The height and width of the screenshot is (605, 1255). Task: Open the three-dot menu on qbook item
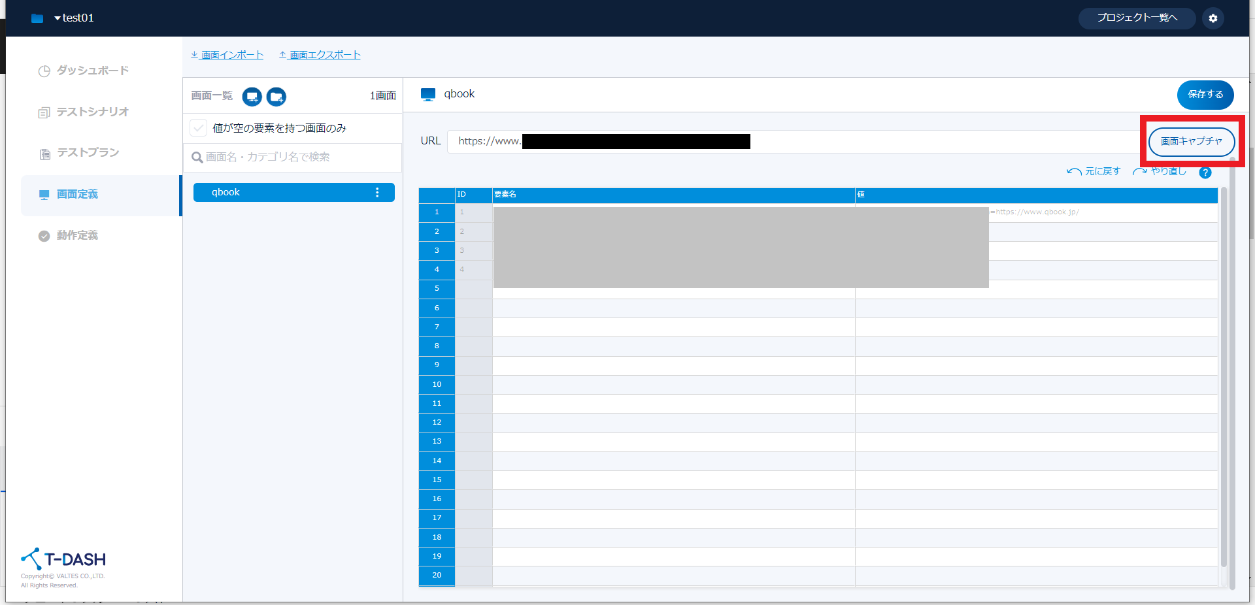[377, 193]
